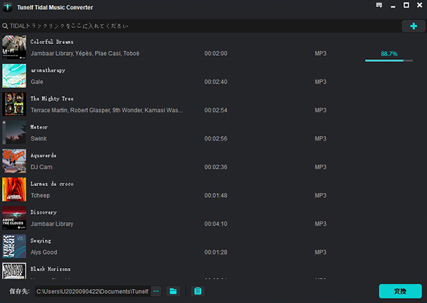Click duration 00:04:10 of Discovery
427x303 pixels.
[x=216, y=224]
